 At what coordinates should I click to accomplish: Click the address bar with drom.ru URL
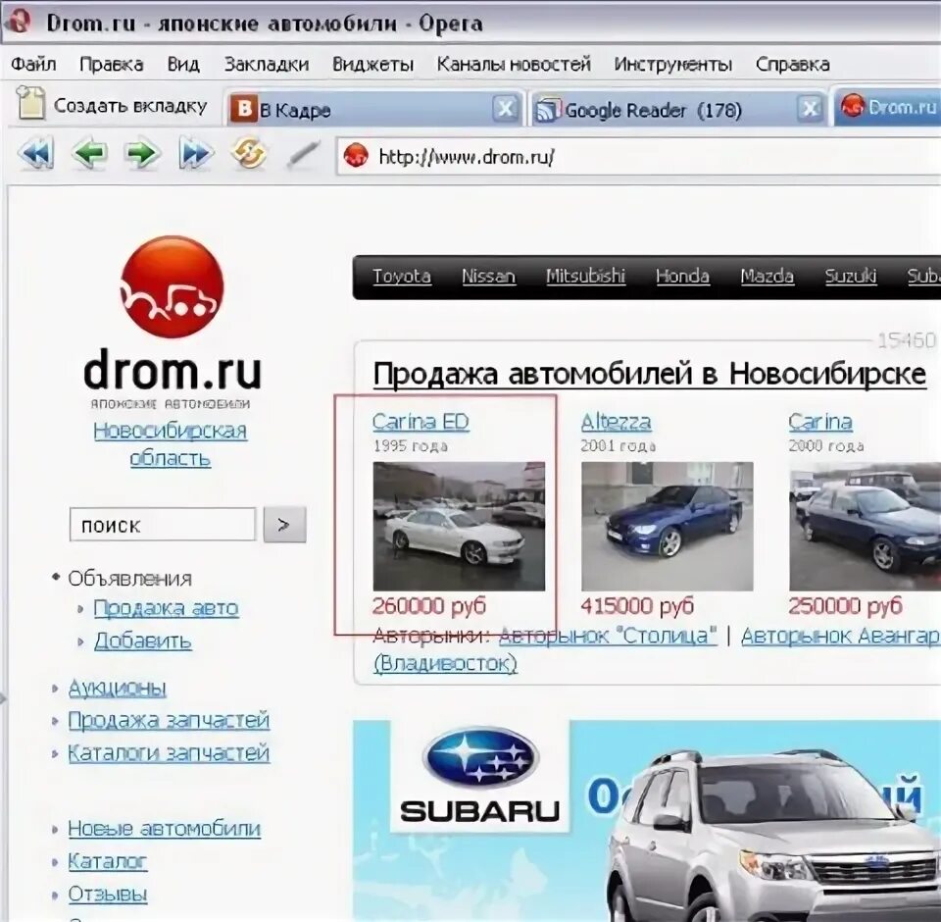pyautogui.click(x=638, y=157)
